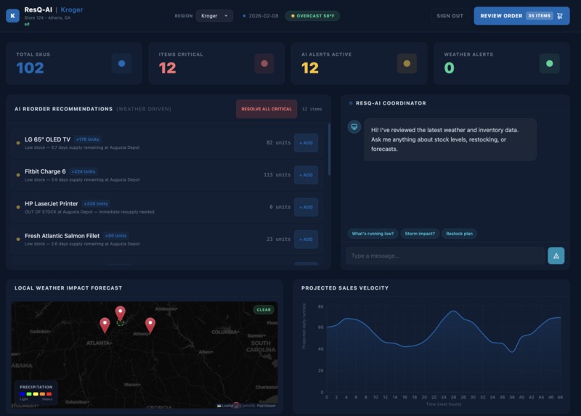Add Fitbit Charge 6 to order
Image resolution: width=581 pixels, height=416 pixels.
point(306,175)
